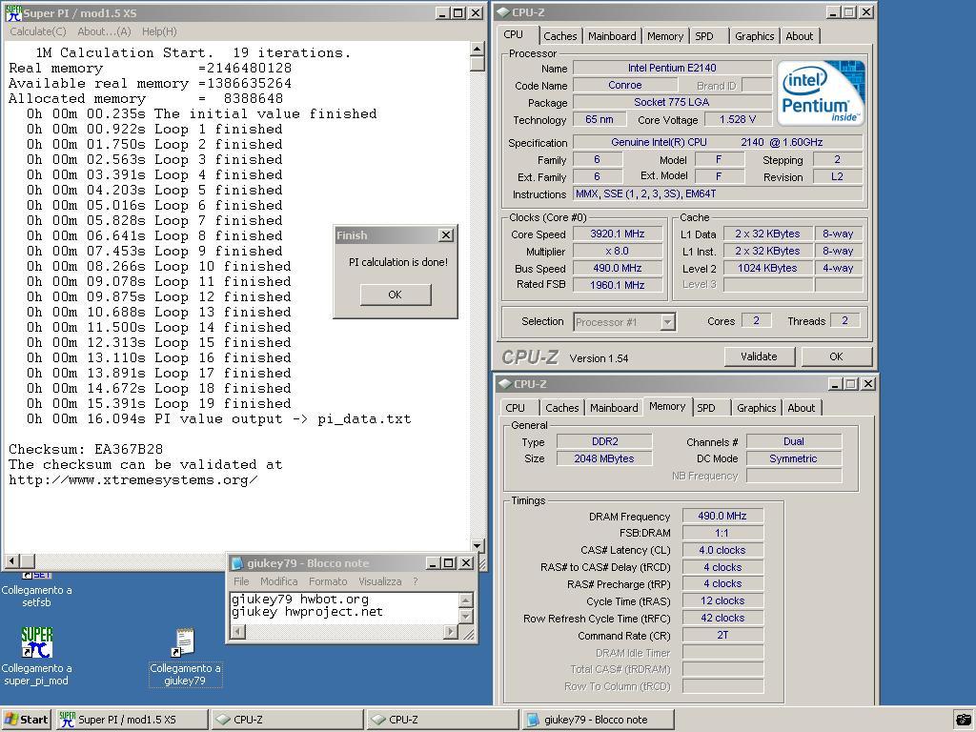Click the Core Voltage 1.528 V value
This screenshot has height=732, width=976.
tap(738, 119)
